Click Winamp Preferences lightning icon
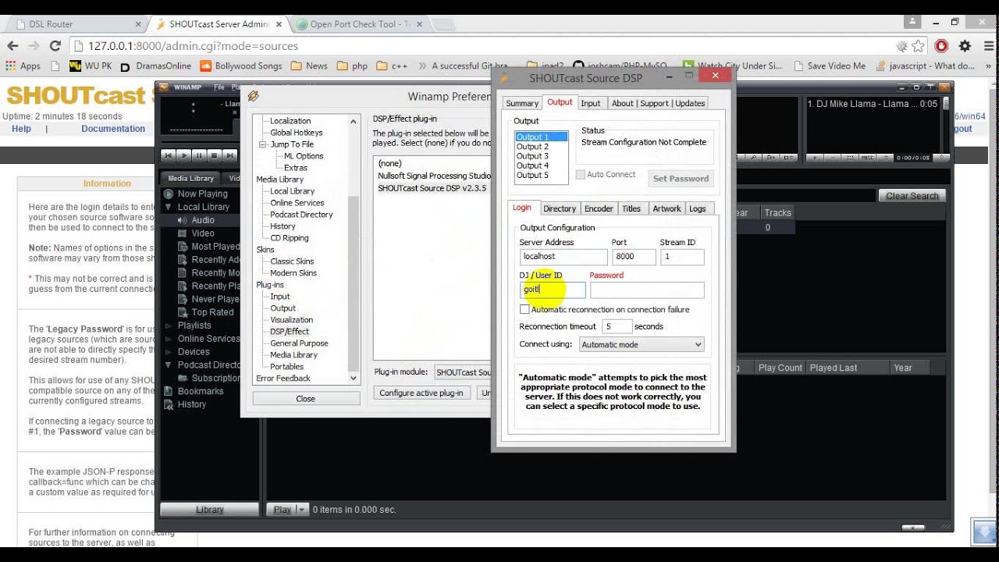 tap(253, 97)
